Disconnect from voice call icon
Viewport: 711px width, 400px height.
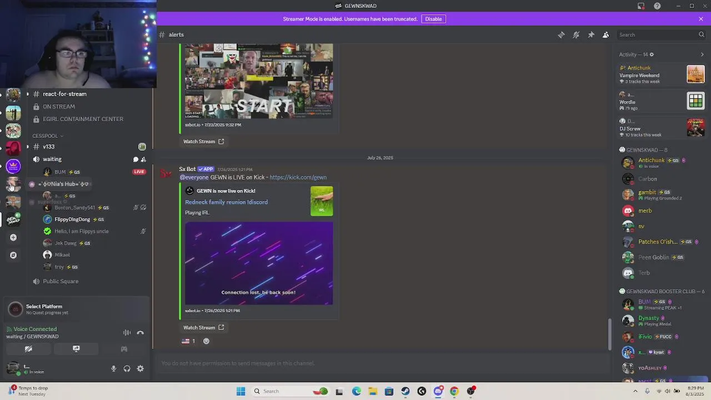(x=141, y=333)
